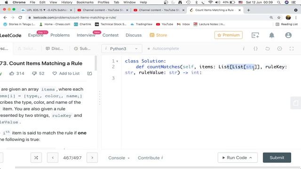Reset code to default with undo icon
This screenshot has width=301, height=169.
(x=268, y=49)
